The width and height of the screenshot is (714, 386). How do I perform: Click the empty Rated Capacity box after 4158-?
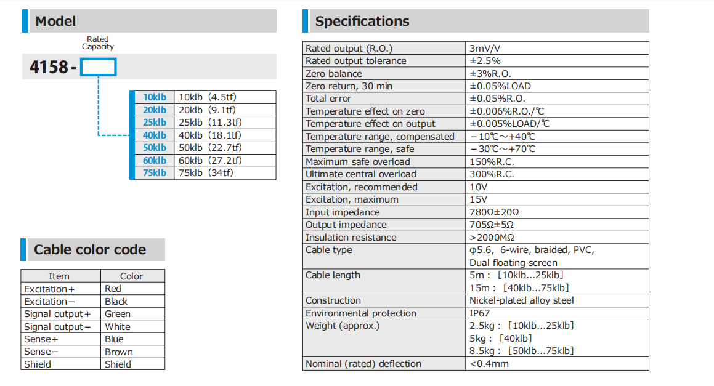pyautogui.click(x=99, y=67)
